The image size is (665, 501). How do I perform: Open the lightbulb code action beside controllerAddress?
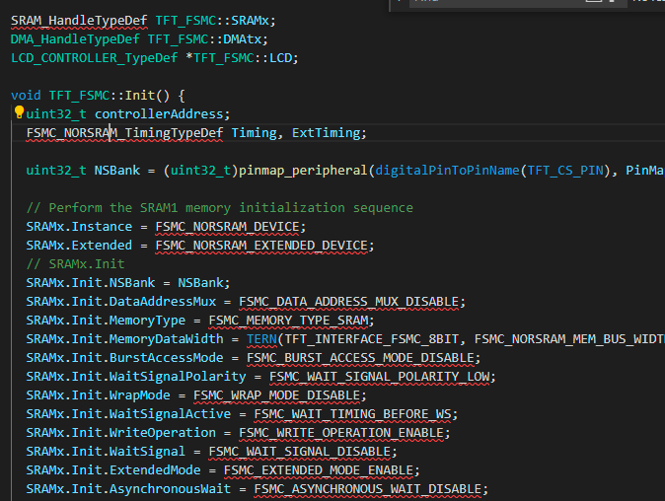(x=19, y=112)
